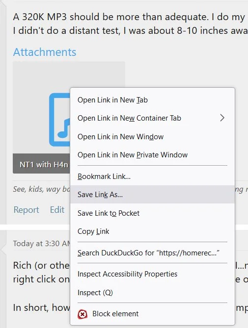The image size is (248, 328).
Task: Click the blue audio file music-note icon
Action: (60, 120)
